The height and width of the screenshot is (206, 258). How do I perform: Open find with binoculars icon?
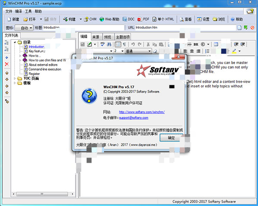109,44
